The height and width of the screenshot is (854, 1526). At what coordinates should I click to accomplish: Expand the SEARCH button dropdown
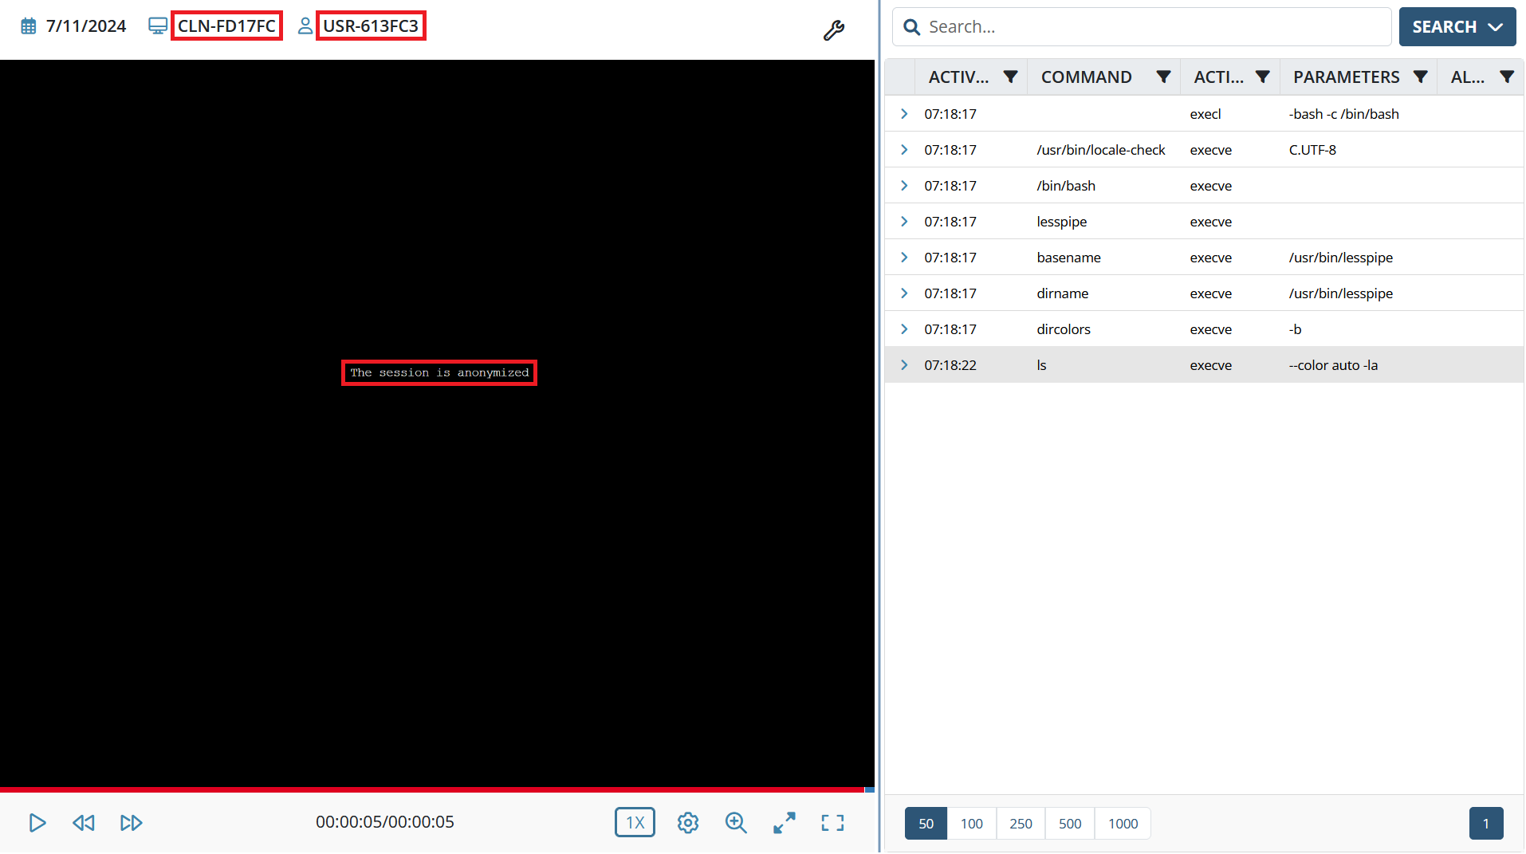[1496, 27]
